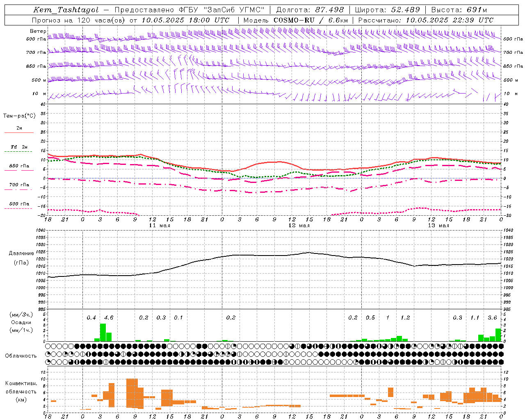Viewport: 525px width, 420px height.
Task: Click the "Конвективн." convective label
Action: click(21, 383)
